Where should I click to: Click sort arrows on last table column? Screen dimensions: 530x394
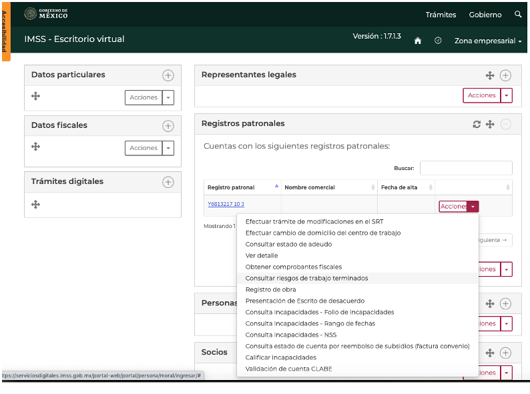pyautogui.click(x=508, y=187)
